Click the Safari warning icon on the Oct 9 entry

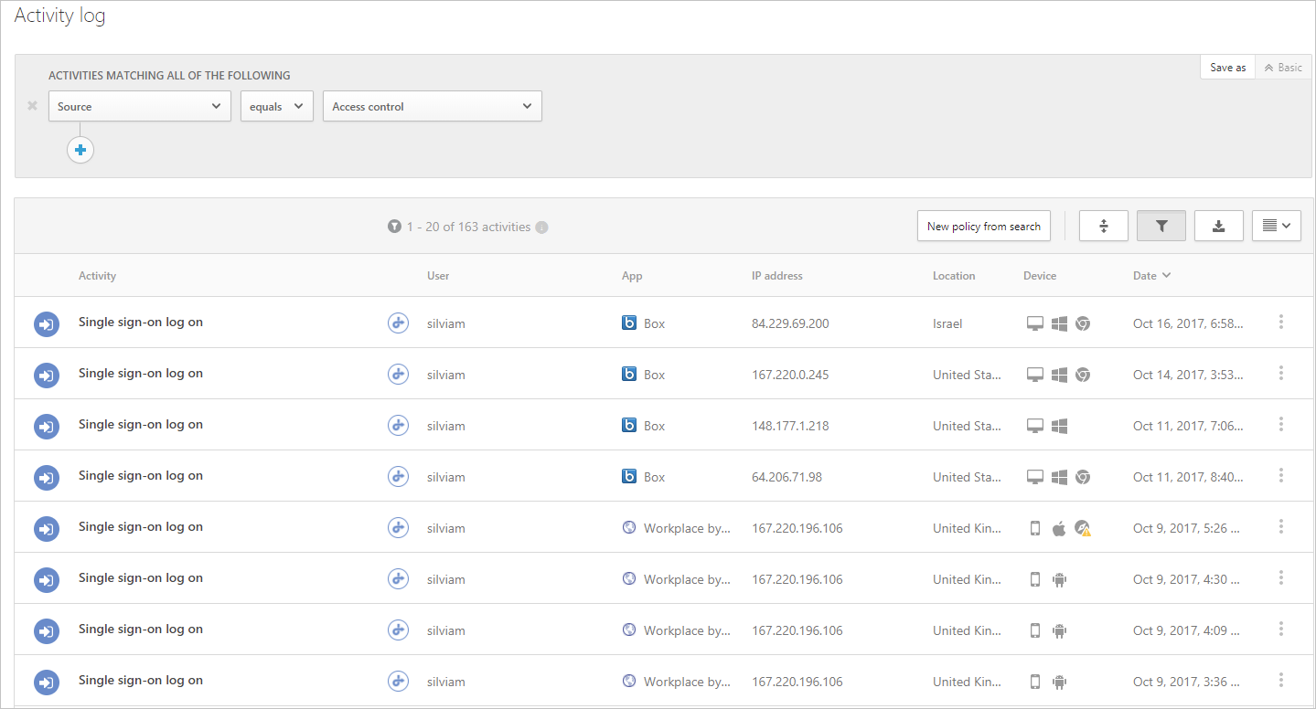(1082, 527)
